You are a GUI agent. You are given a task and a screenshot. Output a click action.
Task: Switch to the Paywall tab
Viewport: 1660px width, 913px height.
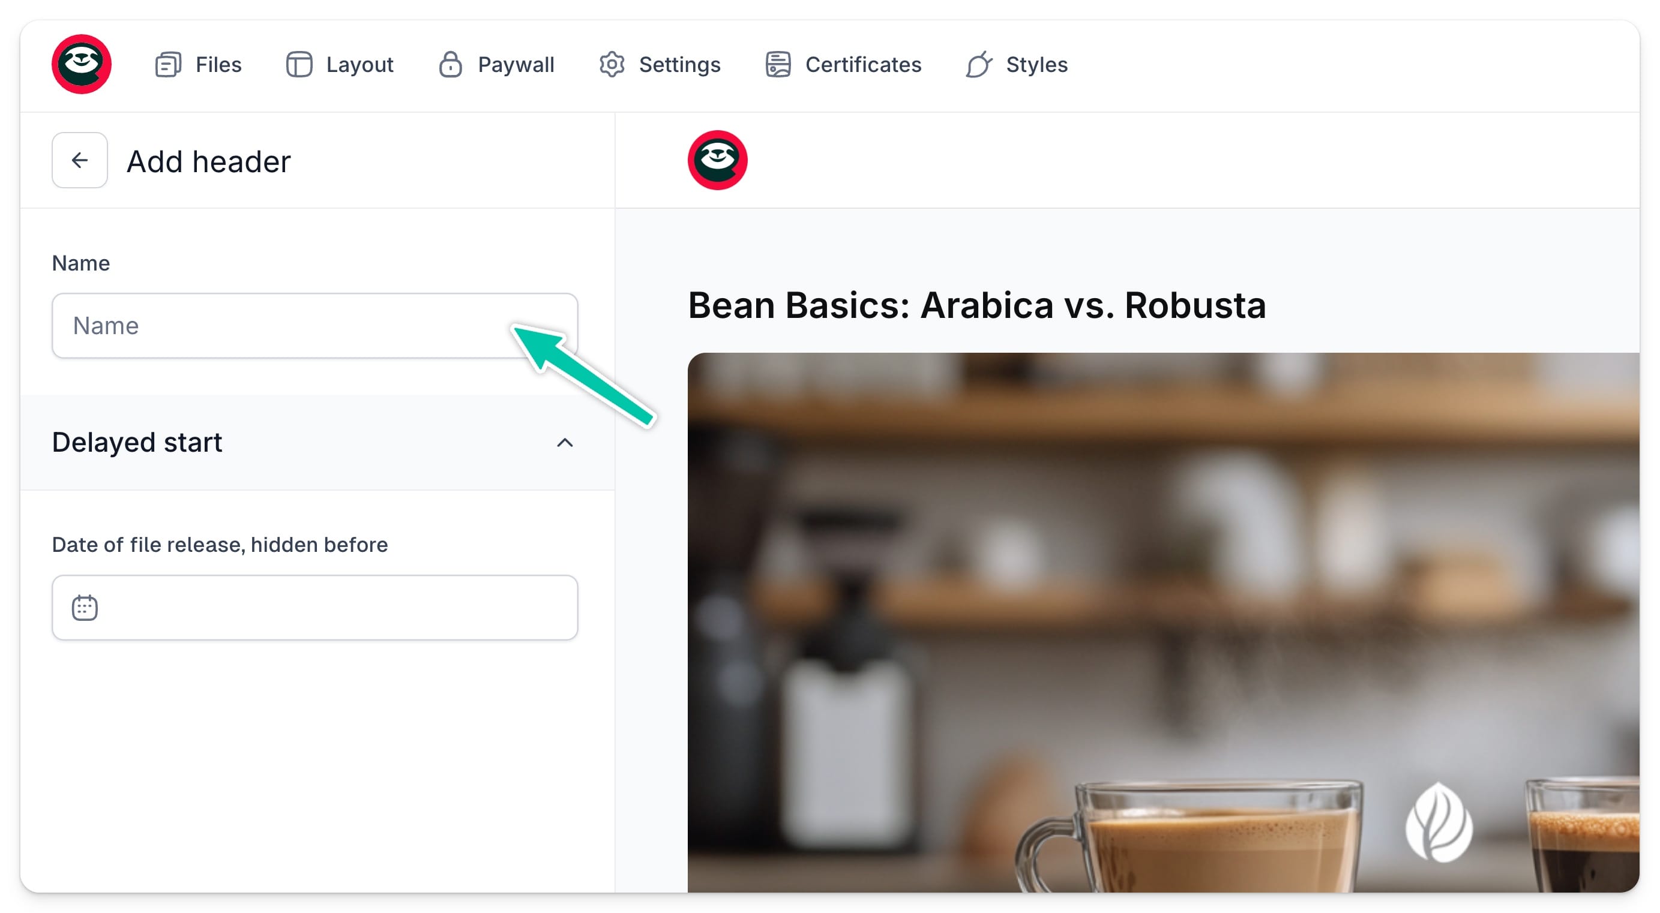(496, 64)
